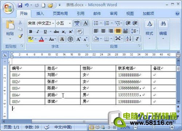Open the 视图 tab
The width and height of the screenshot is (182, 131).
[x=130, y=13]
